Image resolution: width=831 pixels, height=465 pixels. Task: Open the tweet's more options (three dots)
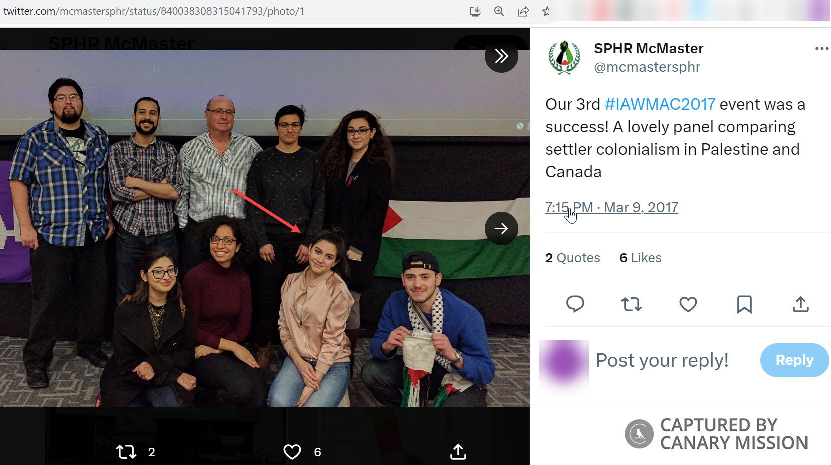click(x=821, y=49)
